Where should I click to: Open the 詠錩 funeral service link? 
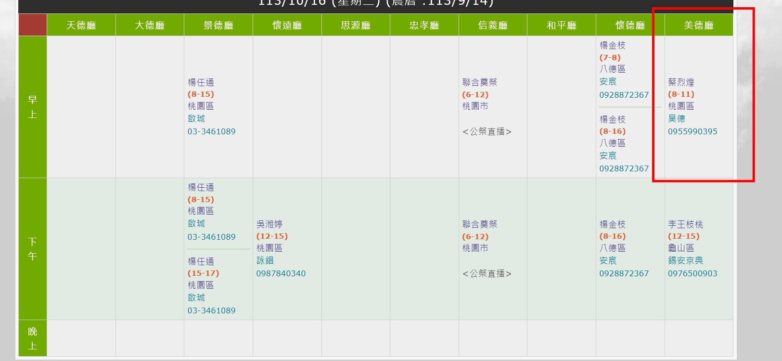pyautogui.click(x=265, y=260)
